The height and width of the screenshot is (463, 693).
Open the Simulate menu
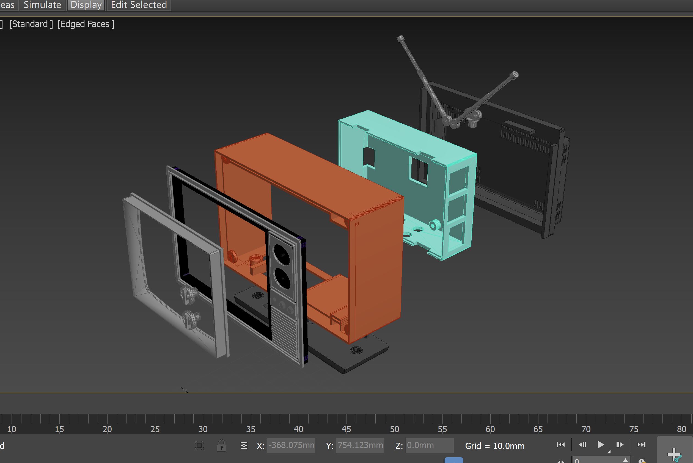[42, 5]
